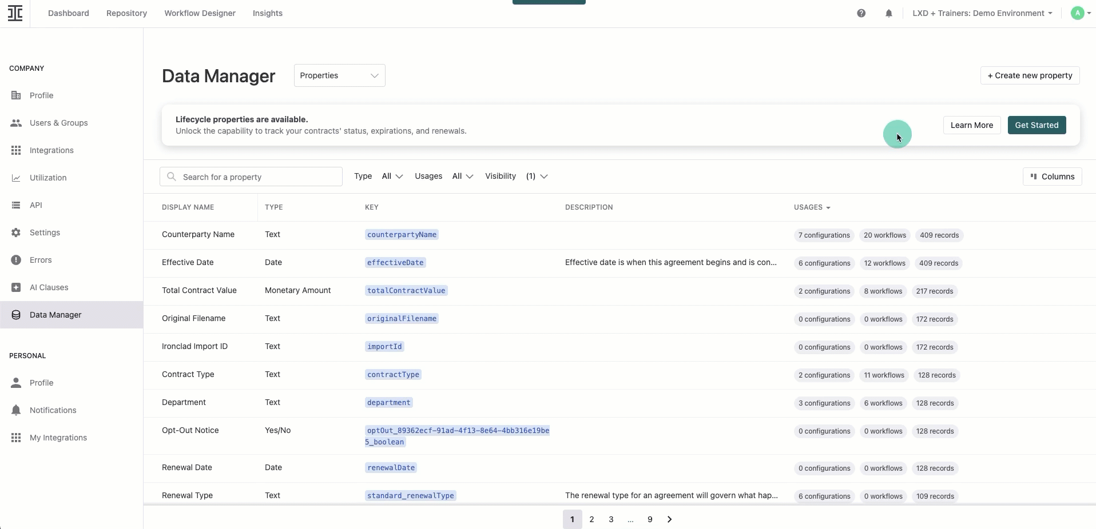Viewport: 1096px width, 529px height.
Task: Click 109 records badge
Action: (x=935, y=496)
